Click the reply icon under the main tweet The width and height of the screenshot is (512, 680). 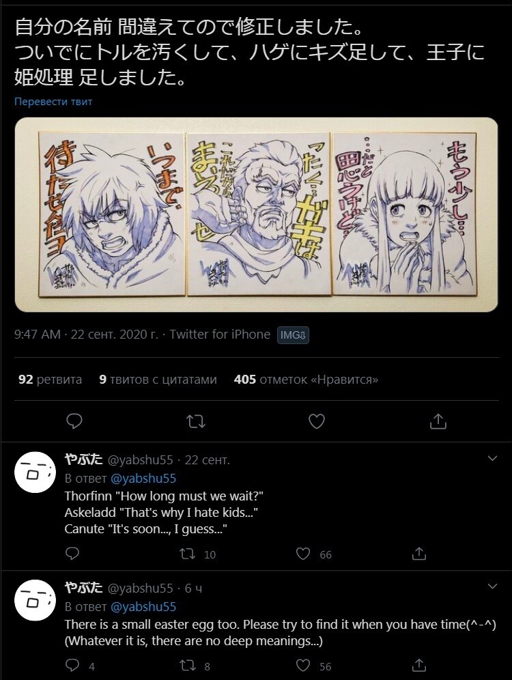coord(74,421)
